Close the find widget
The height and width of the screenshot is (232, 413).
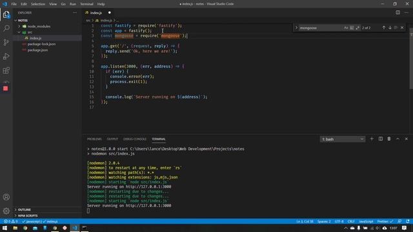(402, 28)
